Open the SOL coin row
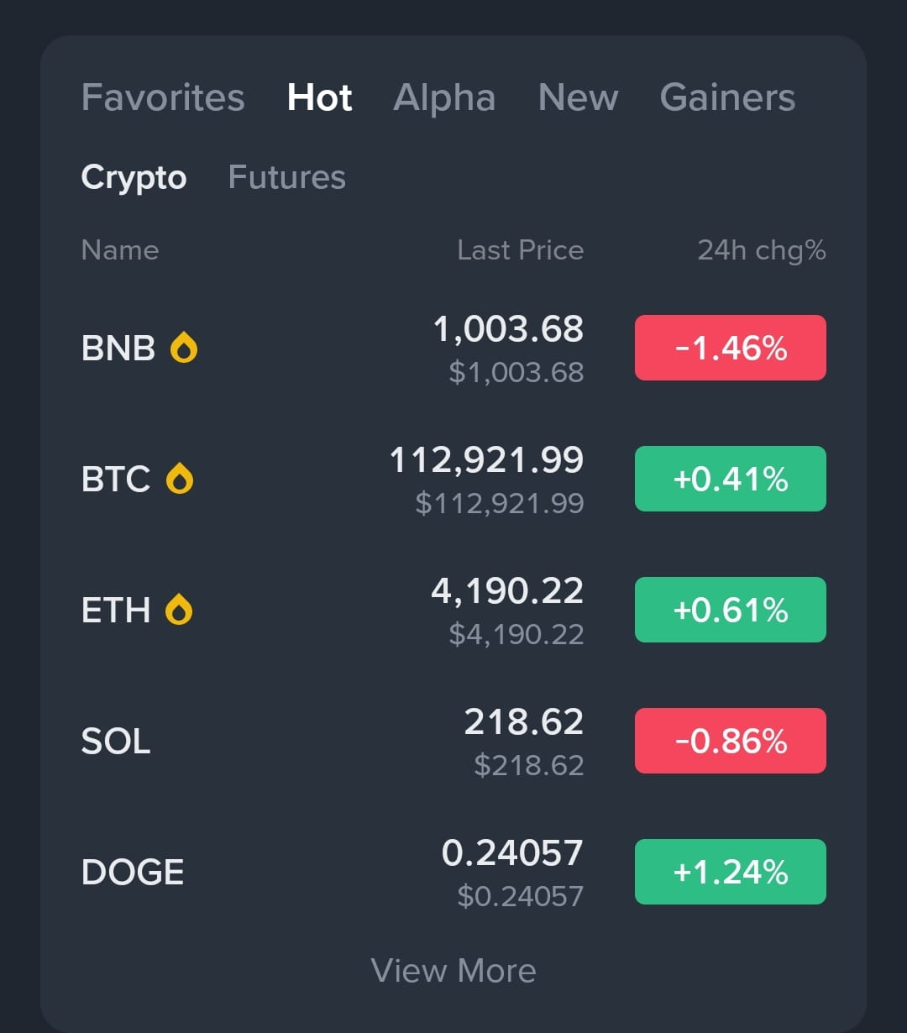 coord(453,741)
